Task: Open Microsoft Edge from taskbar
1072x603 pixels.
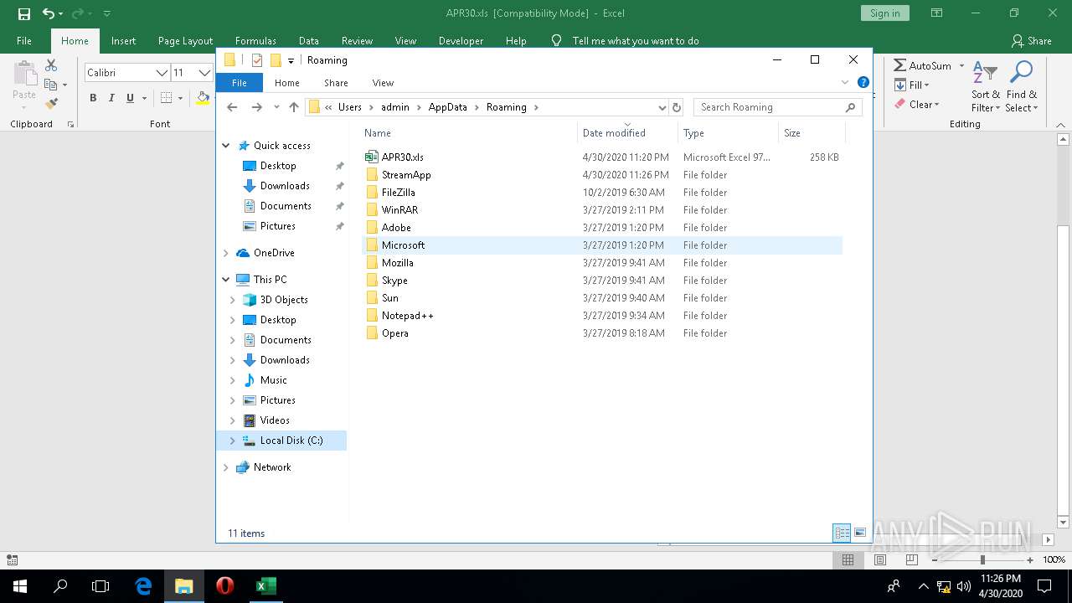Action: [143, 585]
